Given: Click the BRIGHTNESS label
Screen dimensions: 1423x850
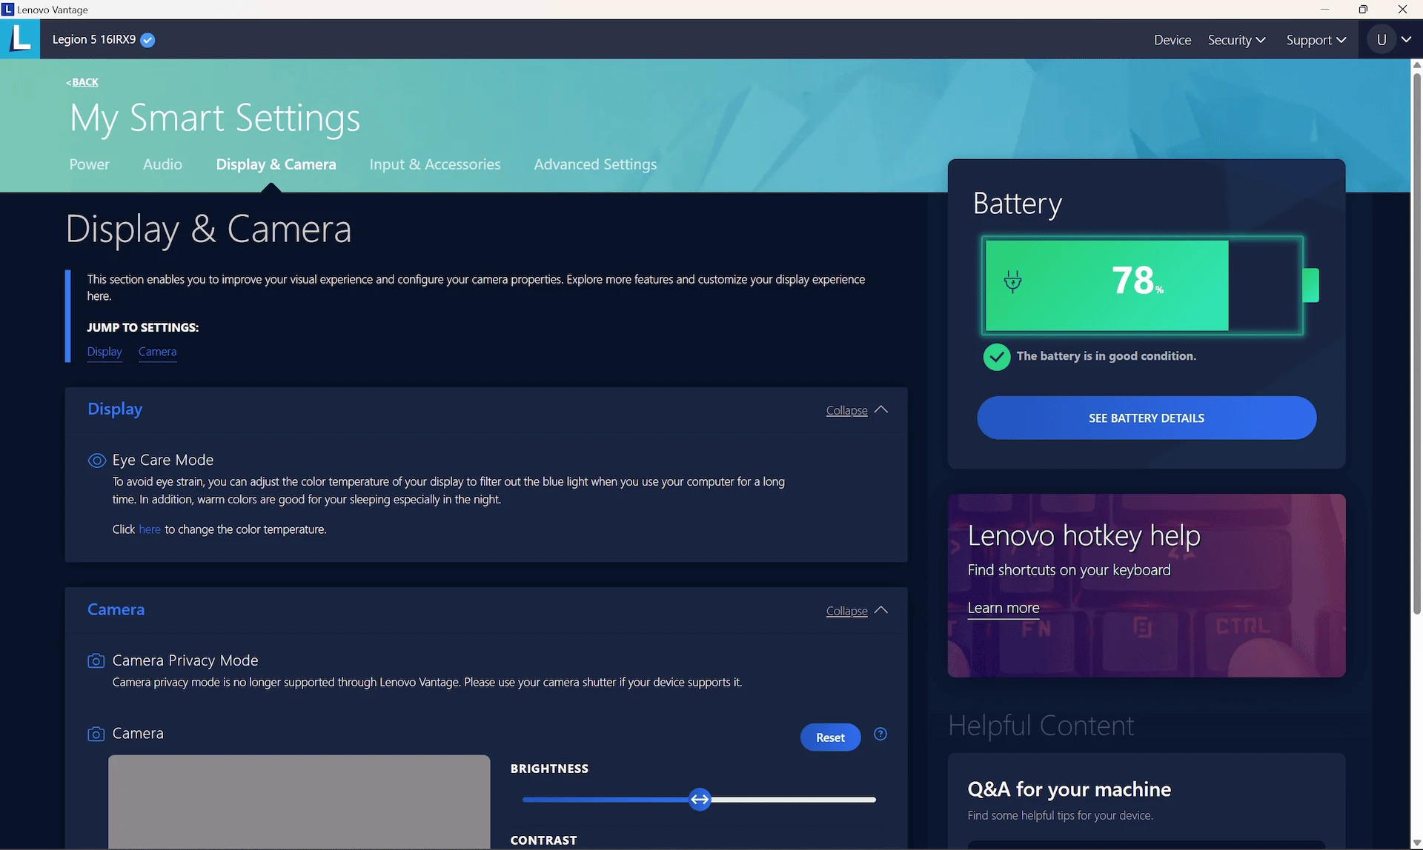Looking at the screenshot, I should click(x=549, y=769).
